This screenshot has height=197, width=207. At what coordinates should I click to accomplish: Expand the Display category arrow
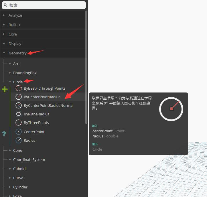[4, 44]
